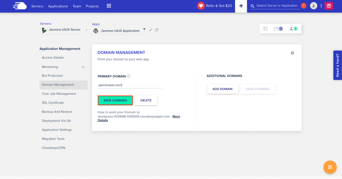Click the Jasmine UIUX Server avatar icon
Image resolution: width=342 pixels, height=179 pixels.
[x=44, y=30]
